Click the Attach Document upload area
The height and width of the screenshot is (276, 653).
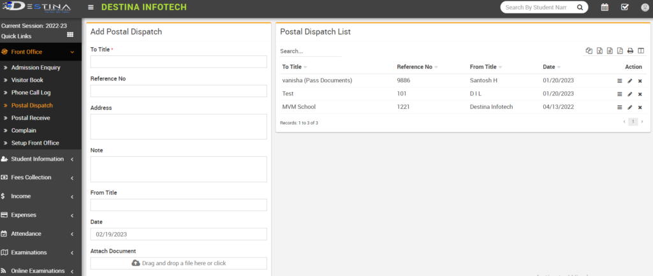click(x=179, y=263)
